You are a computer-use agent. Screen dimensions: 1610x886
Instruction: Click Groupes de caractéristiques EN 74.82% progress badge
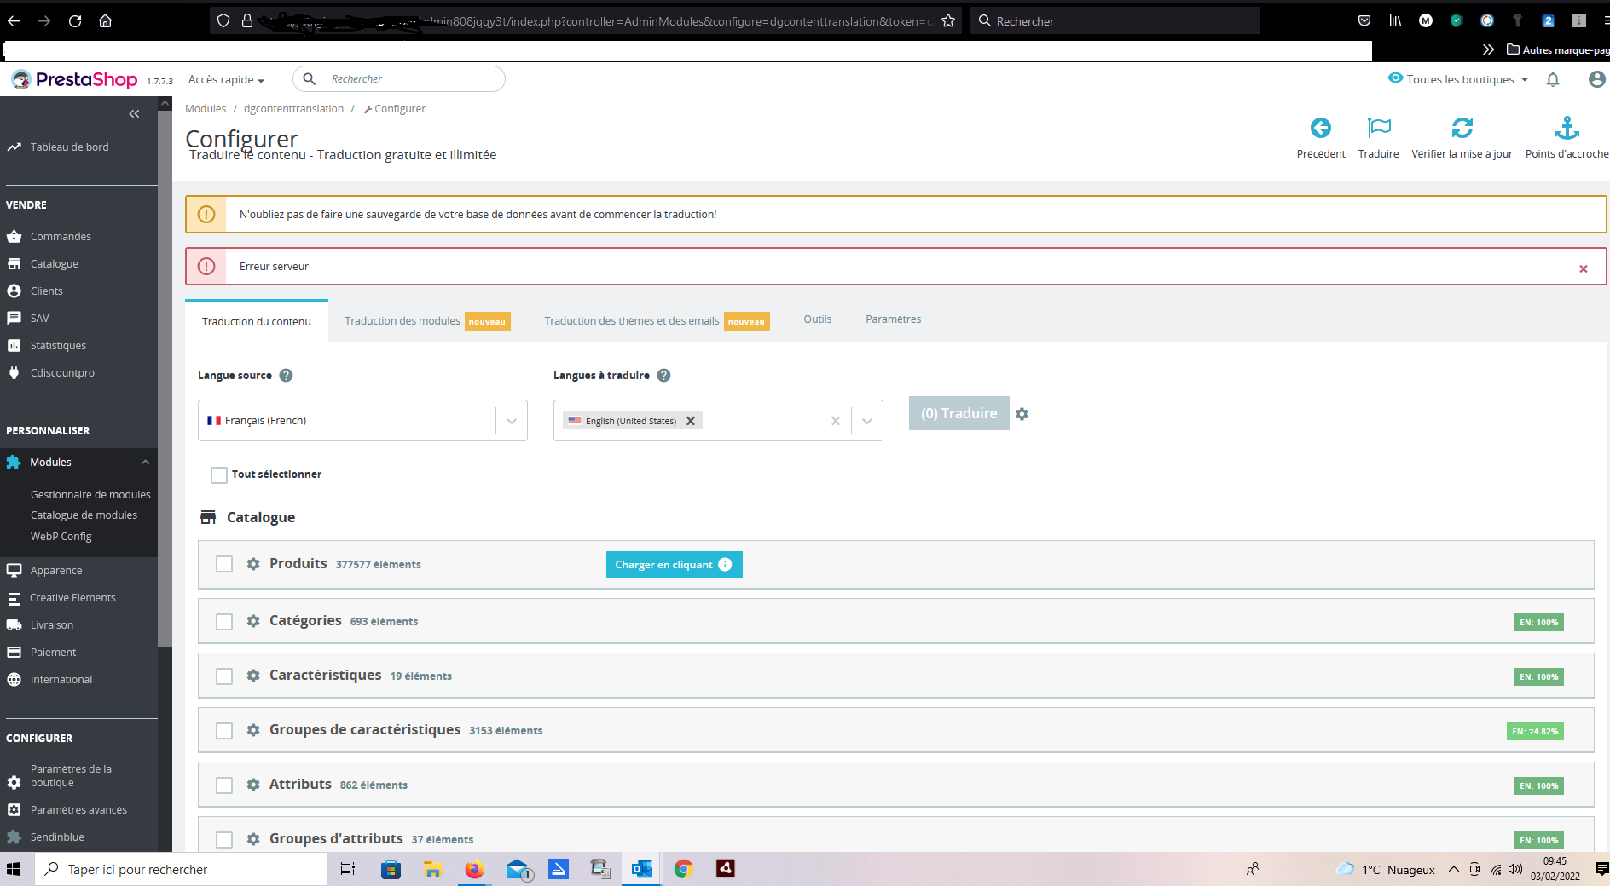pyautogui.click(x=1535, y=731)
